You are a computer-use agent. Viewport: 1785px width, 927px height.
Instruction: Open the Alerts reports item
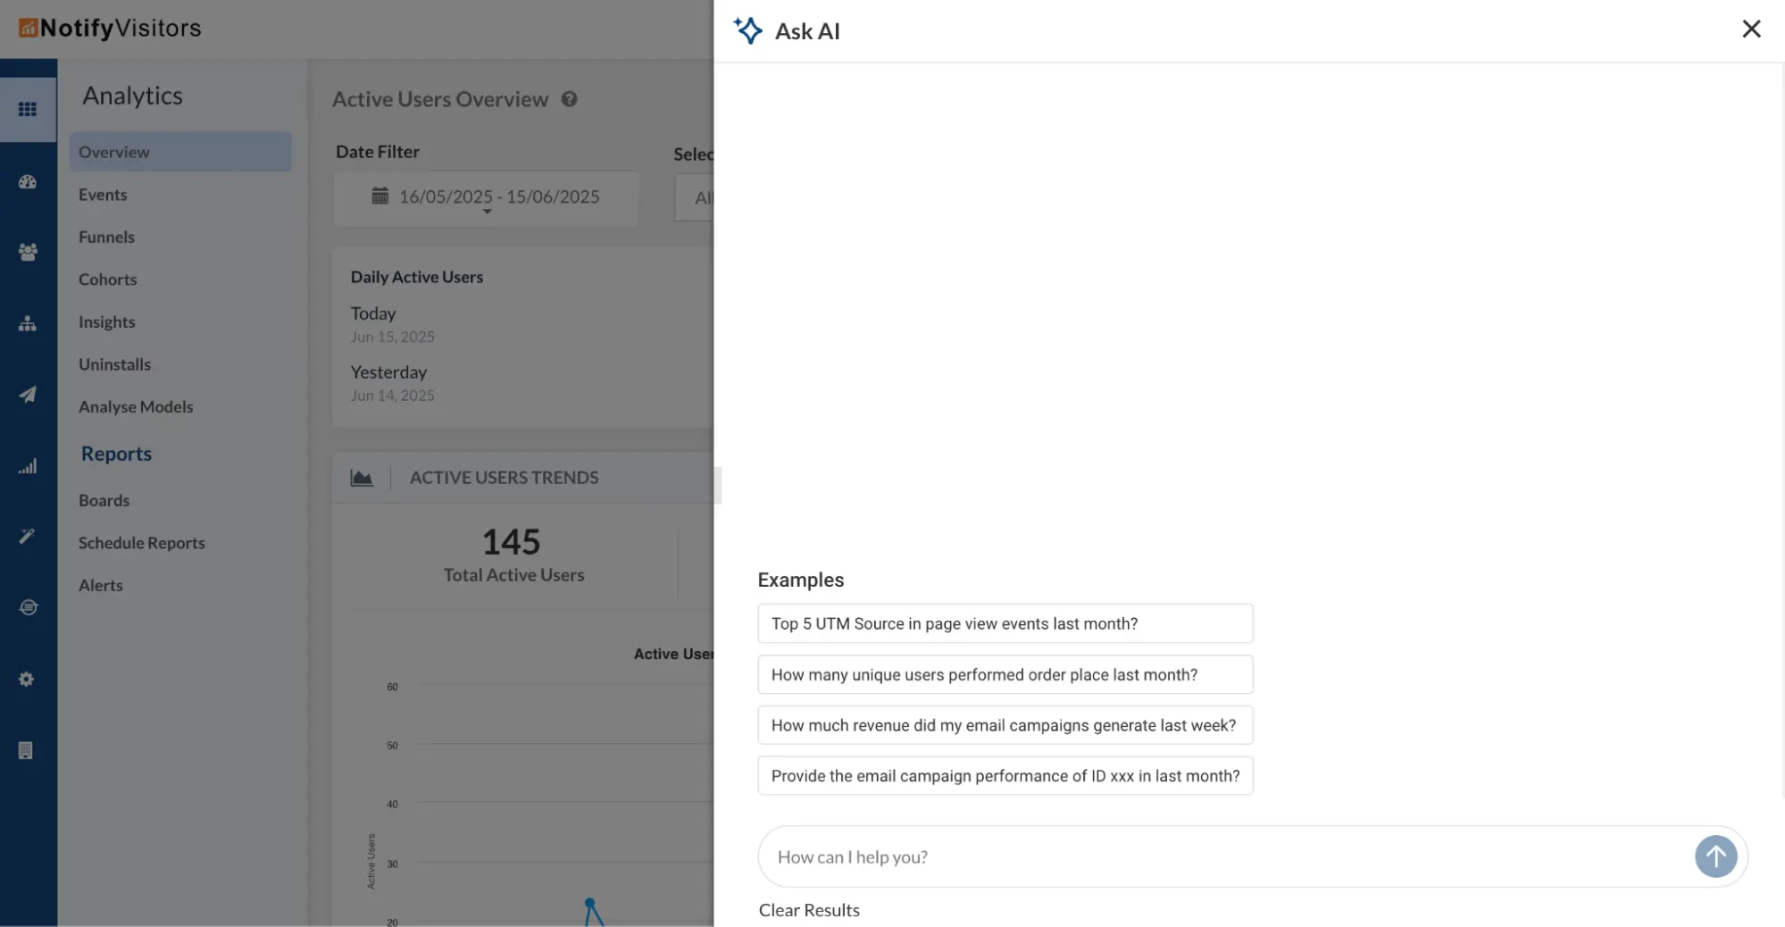click(101, 586)
